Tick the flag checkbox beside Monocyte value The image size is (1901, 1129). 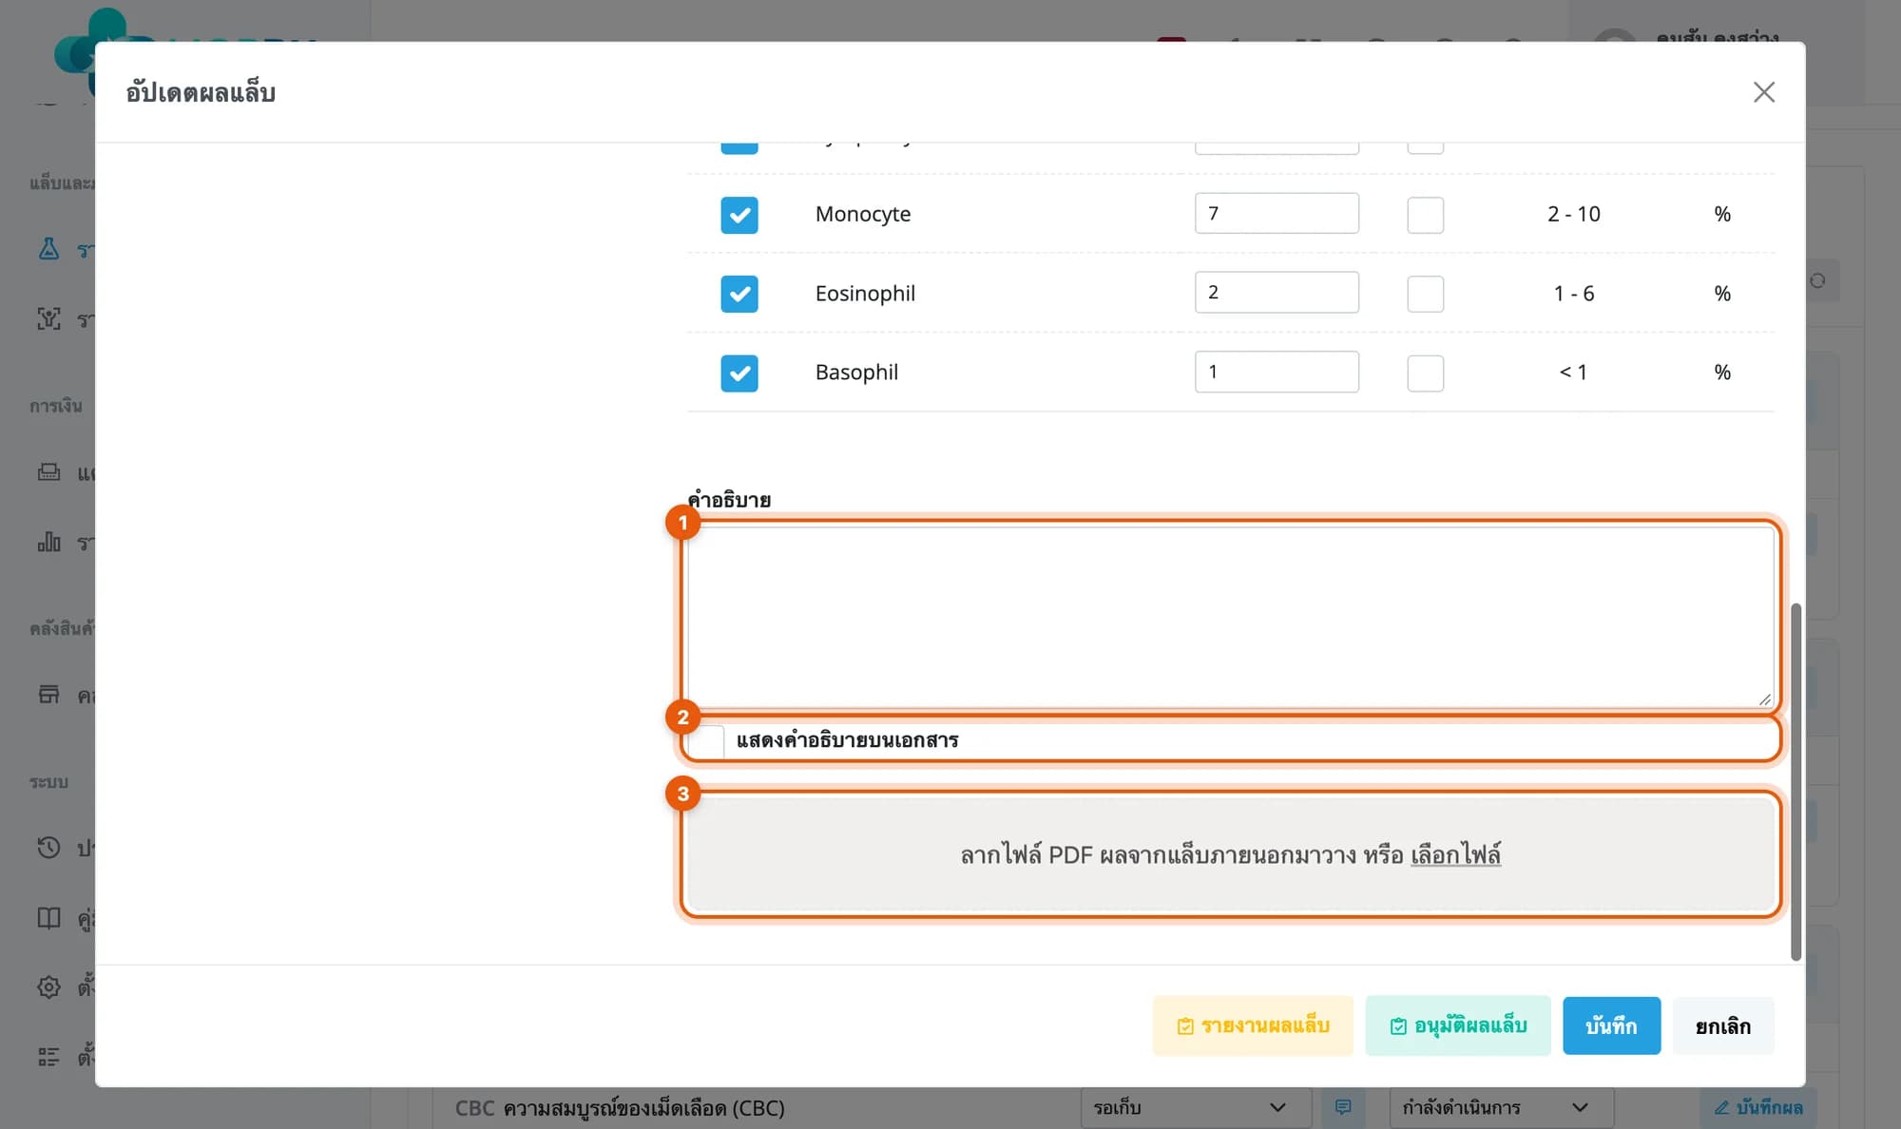pyautogui.click(x=1425, y=215)
